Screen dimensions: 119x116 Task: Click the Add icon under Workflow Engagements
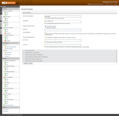(x=5, y=63)
